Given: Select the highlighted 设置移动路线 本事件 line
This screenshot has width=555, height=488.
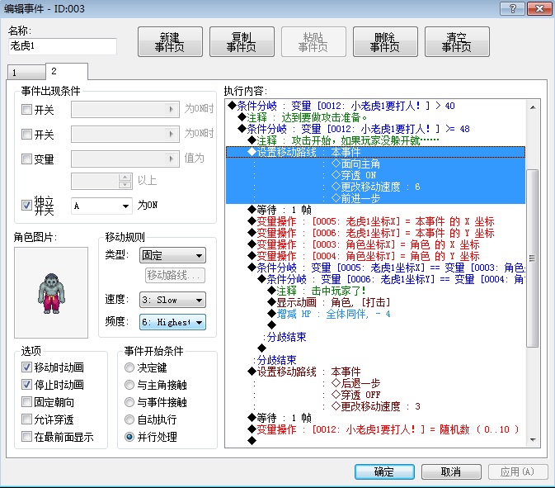Looking at the screenshot, I should click(x=375, y=152).
